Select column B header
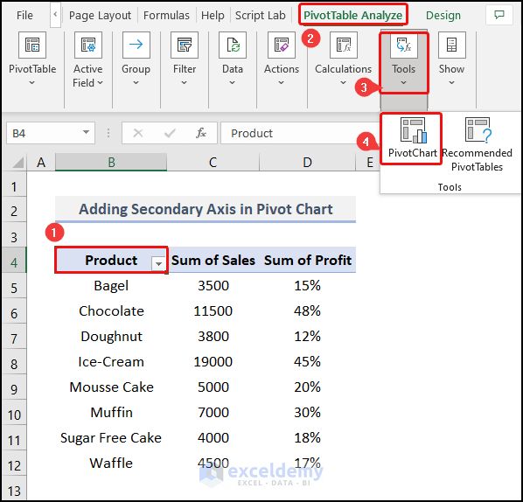This screenshot has height=502, width=523. tap(111, 163)
